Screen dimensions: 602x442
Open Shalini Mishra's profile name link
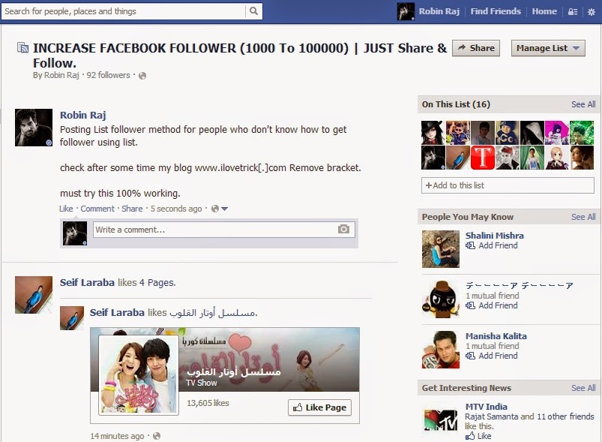click(x=495, y=236)
